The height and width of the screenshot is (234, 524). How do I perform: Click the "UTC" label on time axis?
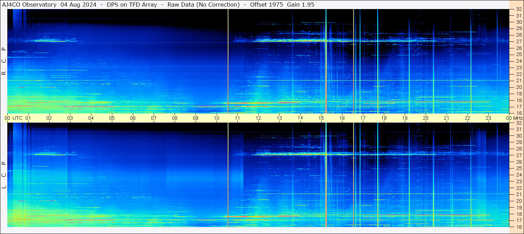(x=17, y=118)
